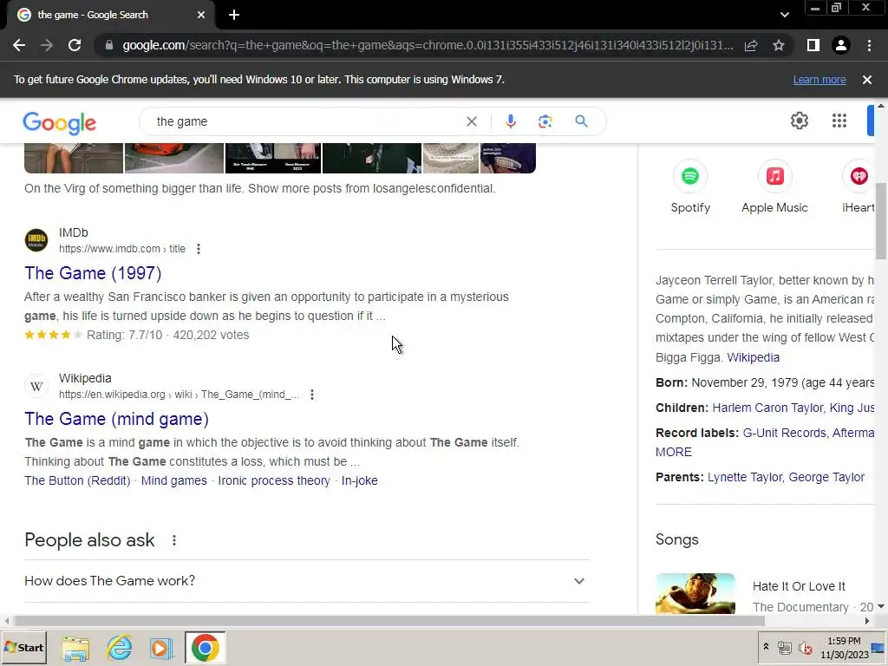This screenshot has height=666, width=888.
Task: Click the Google logo
Action: (60, 123)
